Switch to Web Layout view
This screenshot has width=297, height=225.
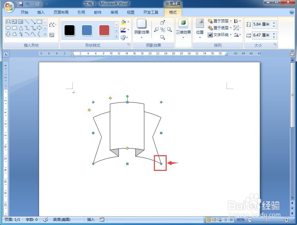(x=220, y=220)
